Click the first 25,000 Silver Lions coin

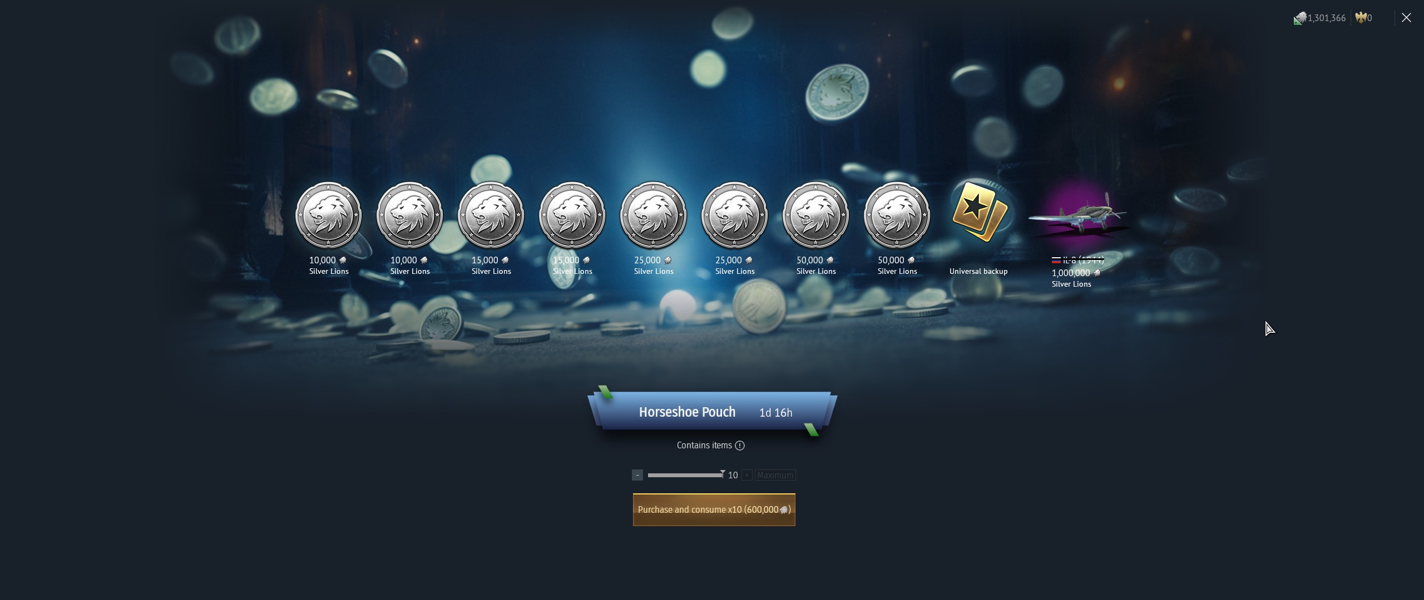[653, 215]
